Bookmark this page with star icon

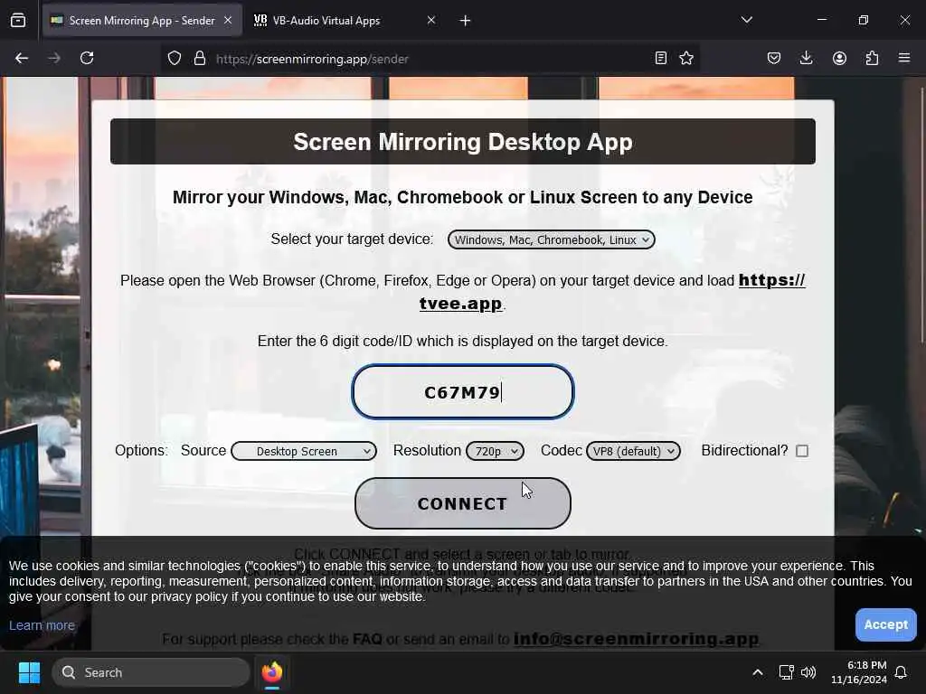pos(686,58)
